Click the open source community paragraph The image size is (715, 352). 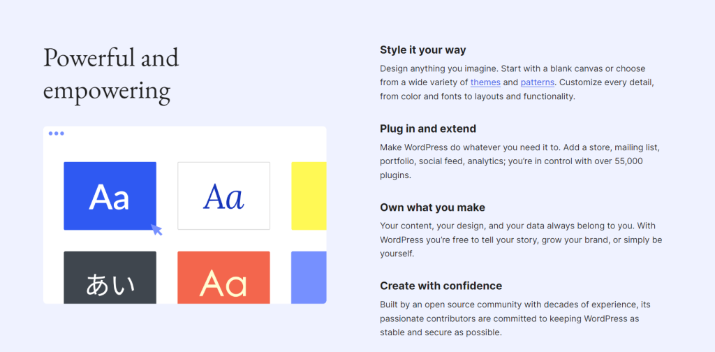click(x=514, y=318)
